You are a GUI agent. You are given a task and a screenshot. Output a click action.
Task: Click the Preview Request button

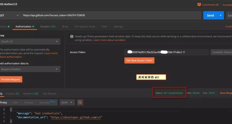coord(11,79)
